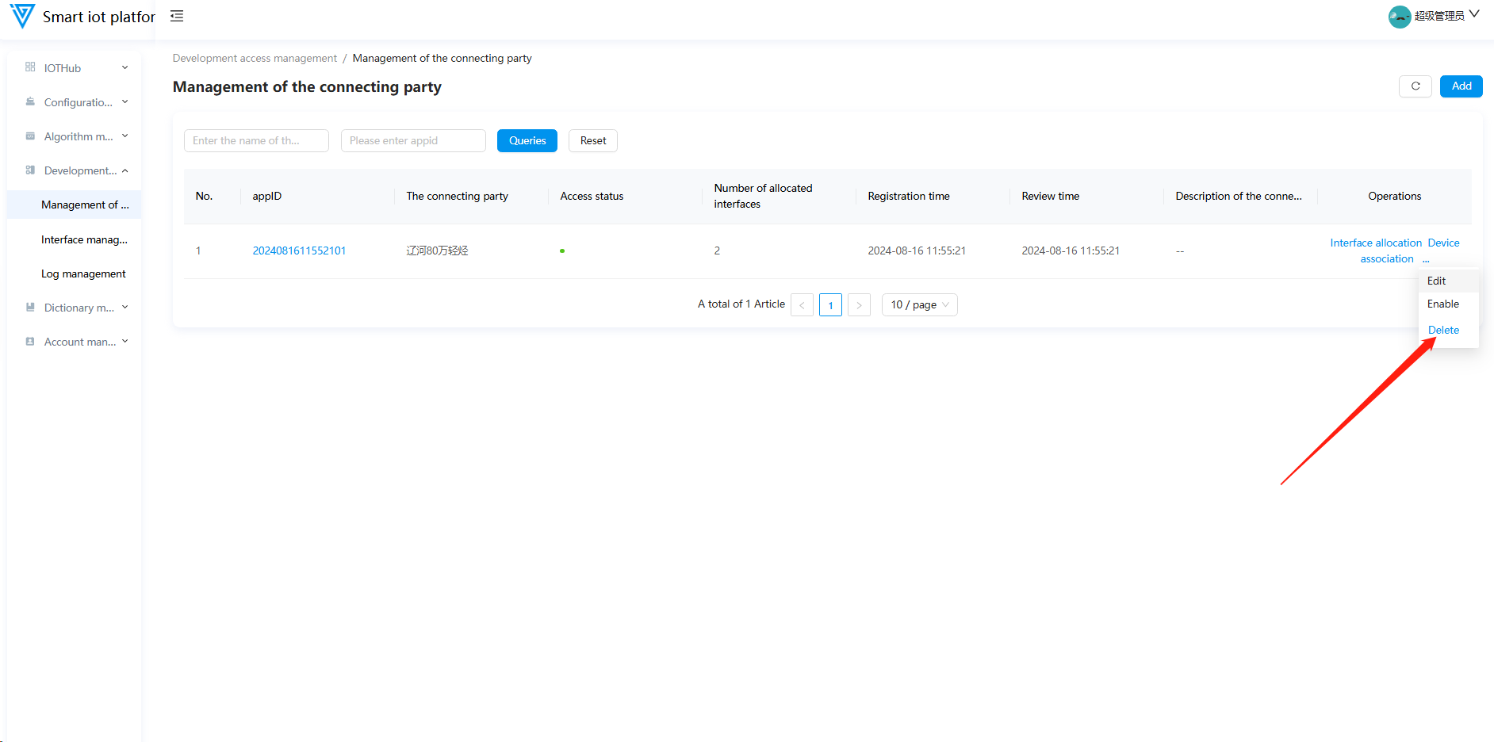Viewport: 1494px width, 742px height.
Task: Click the Smart IoT platform logo
Action: pos(22,16)
